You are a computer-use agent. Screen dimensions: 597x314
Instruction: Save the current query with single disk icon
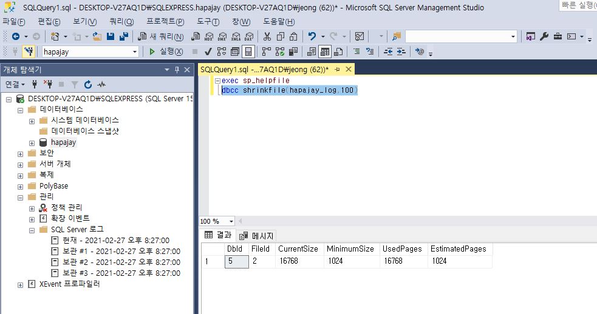pyautogui.click(x=111, y=36)
